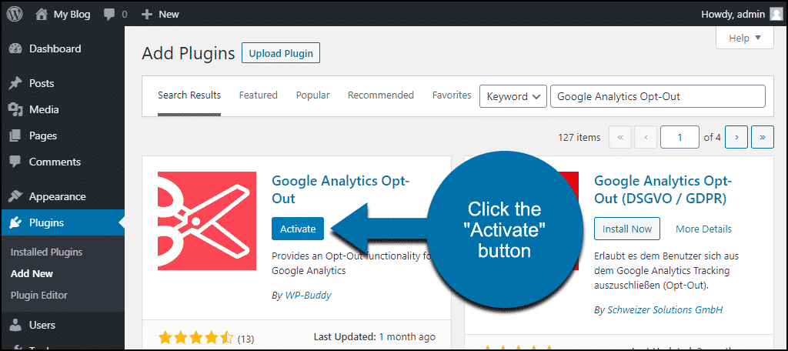Open the comments bubble icon in admin bar
This screenshot has width=788, height=351.
pyautogui.click(x=109, y=15)
